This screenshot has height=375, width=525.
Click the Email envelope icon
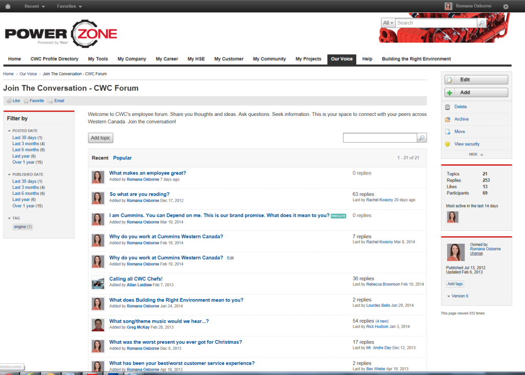tap(50, 101)
